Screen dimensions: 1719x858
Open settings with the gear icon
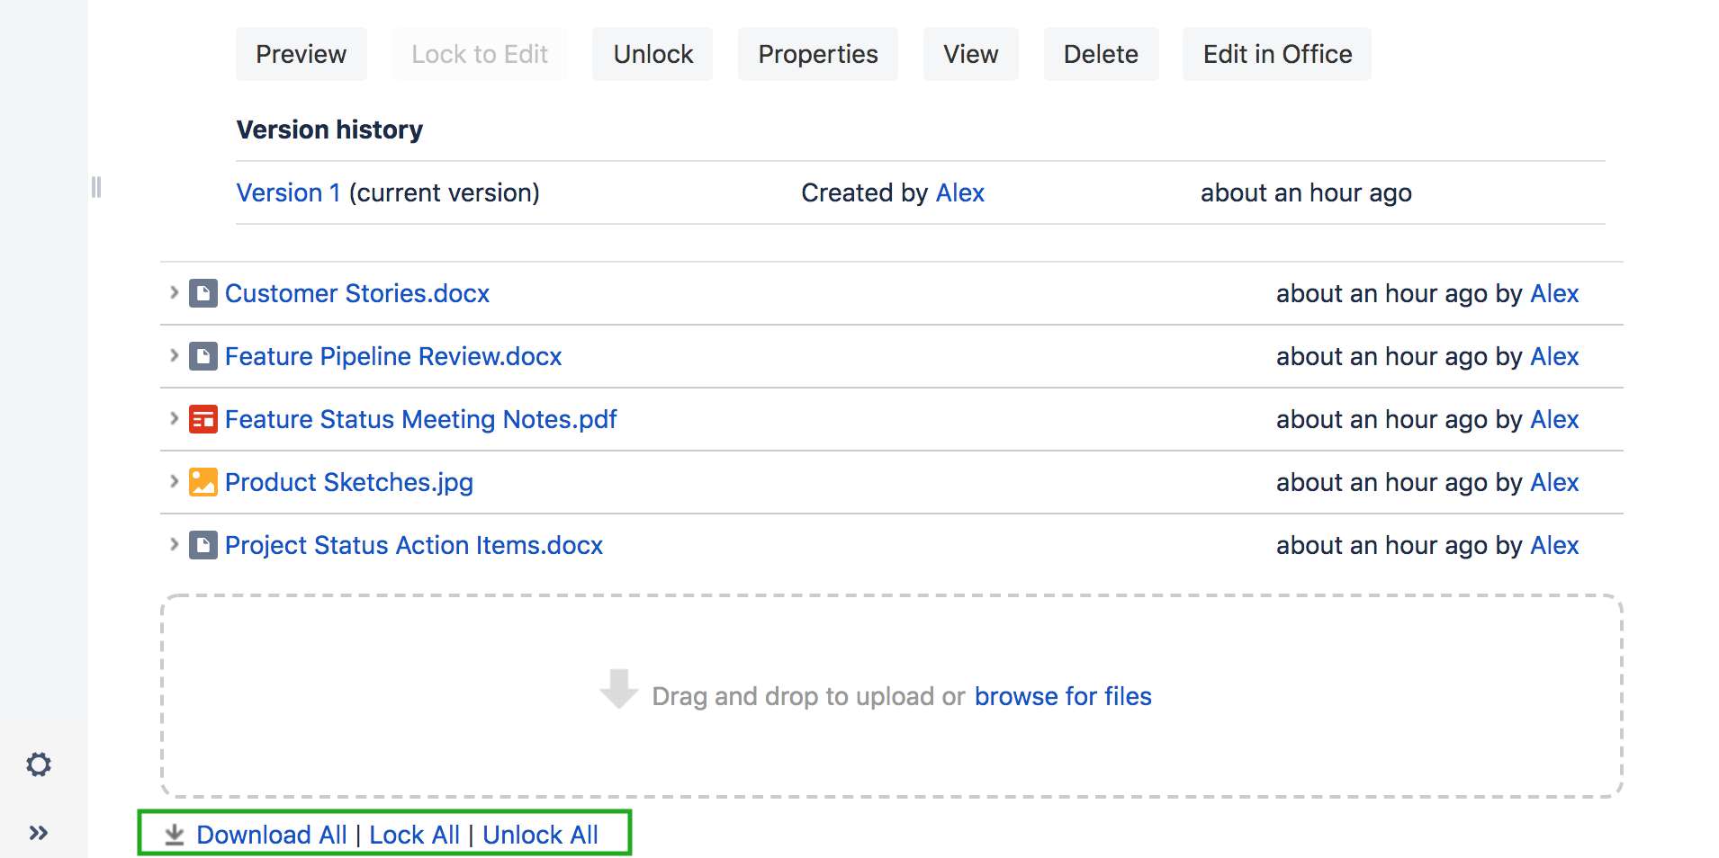[39, 764]
